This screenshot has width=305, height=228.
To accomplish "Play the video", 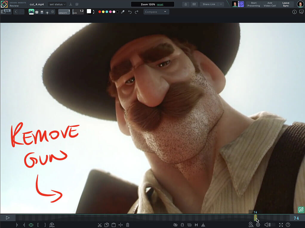I will (x=8, y=218).
